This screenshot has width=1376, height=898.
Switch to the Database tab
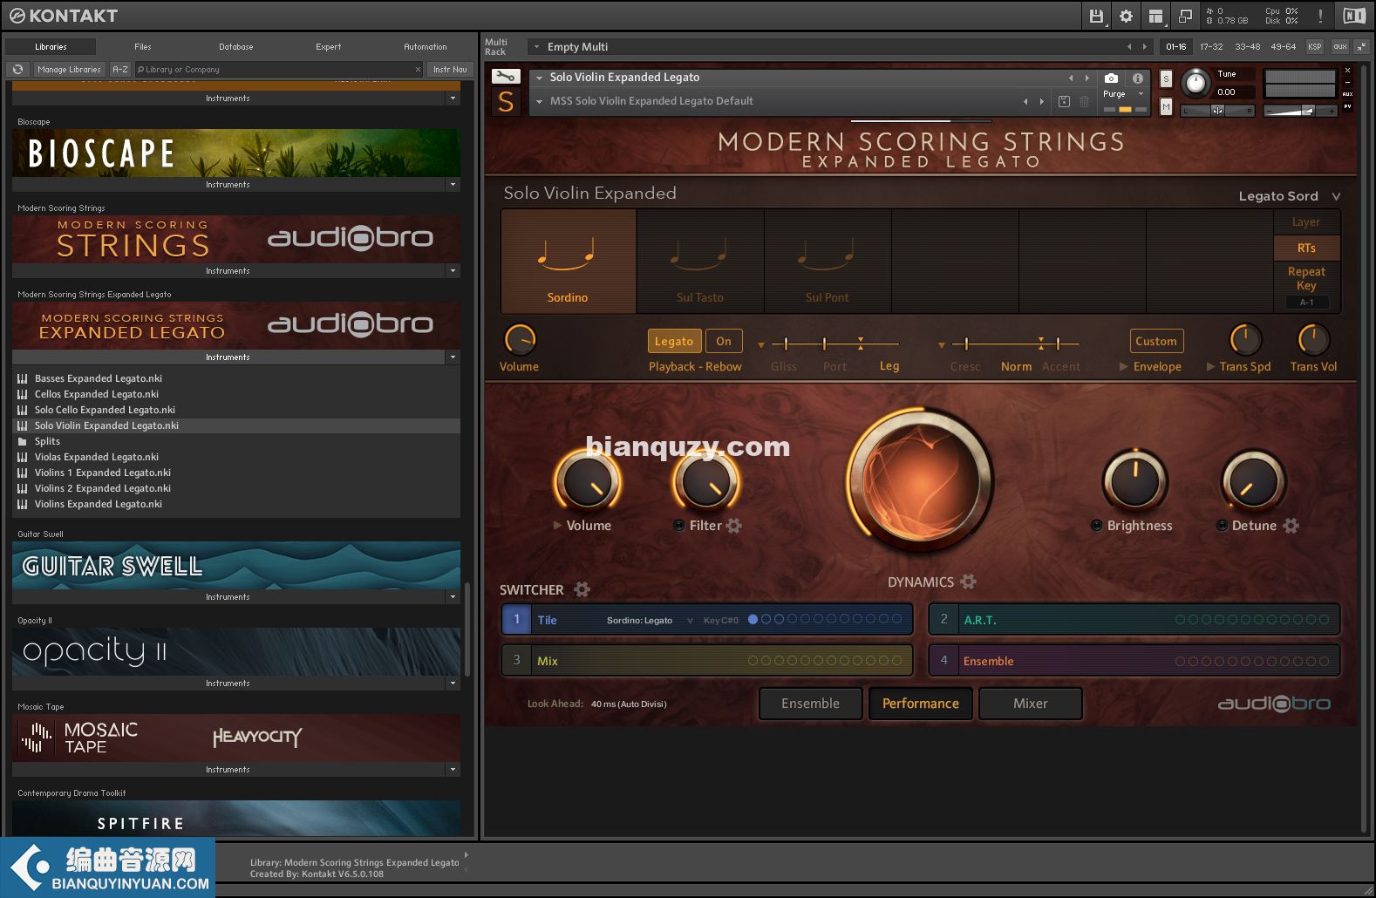235,47
